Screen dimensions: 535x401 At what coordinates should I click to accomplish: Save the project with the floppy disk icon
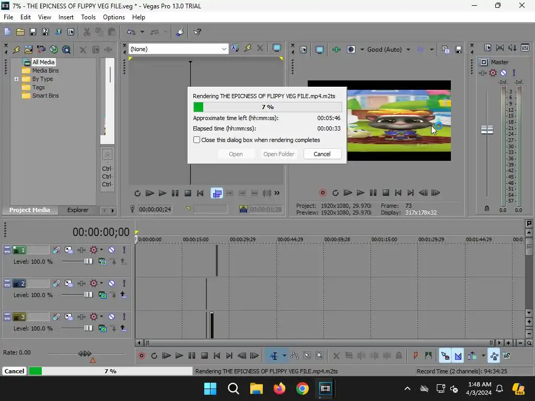tap(33, 32)
